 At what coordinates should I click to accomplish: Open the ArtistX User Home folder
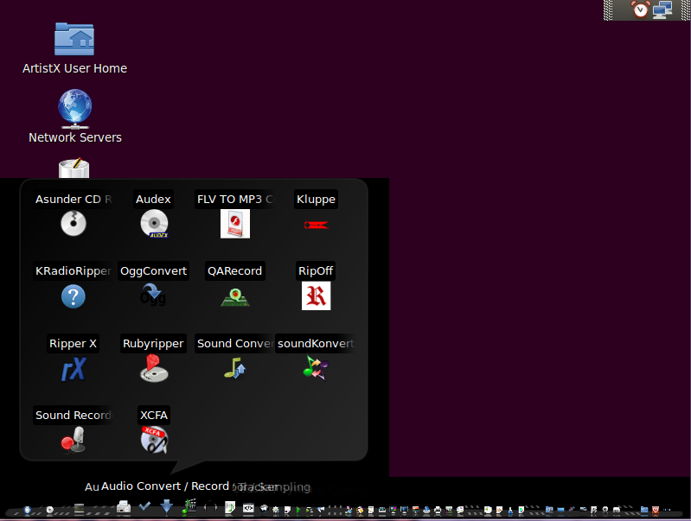74,39
